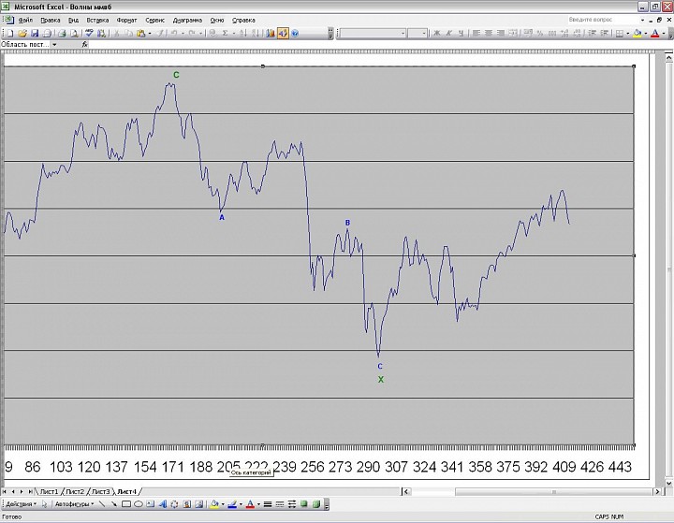Apply top toolbar red font color

(x=654, y=33)
